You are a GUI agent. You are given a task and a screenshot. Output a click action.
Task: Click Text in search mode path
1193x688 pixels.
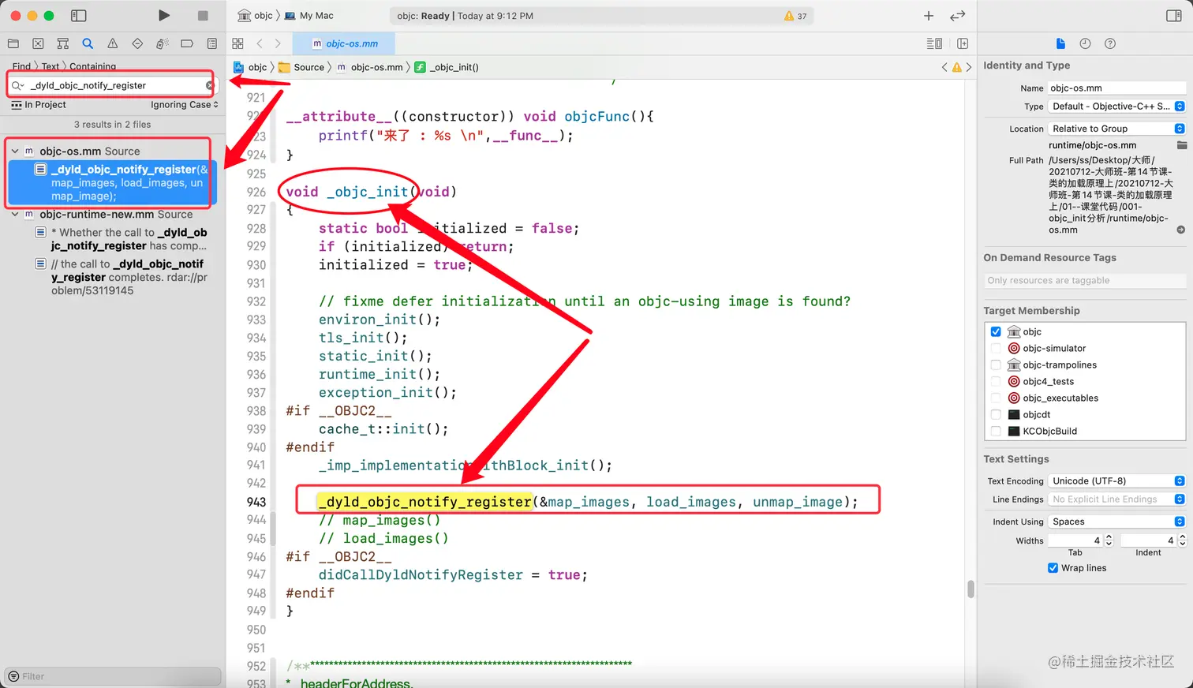click(x=50, y=66)
